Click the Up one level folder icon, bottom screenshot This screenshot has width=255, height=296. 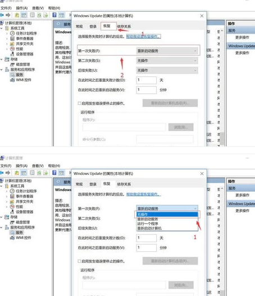click(x=17, y=173)
